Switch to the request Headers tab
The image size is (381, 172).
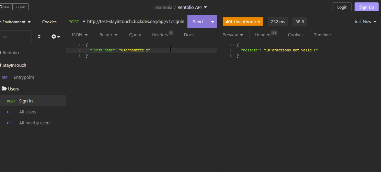click(x=162, y=35)
